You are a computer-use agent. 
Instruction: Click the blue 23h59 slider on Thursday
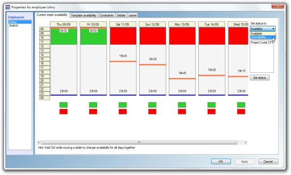click(x=64, y=95)
